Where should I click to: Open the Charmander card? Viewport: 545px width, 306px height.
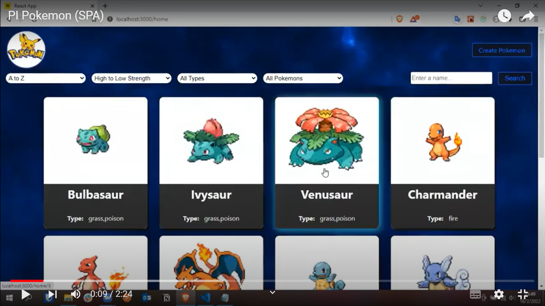(x=442, y=163)
